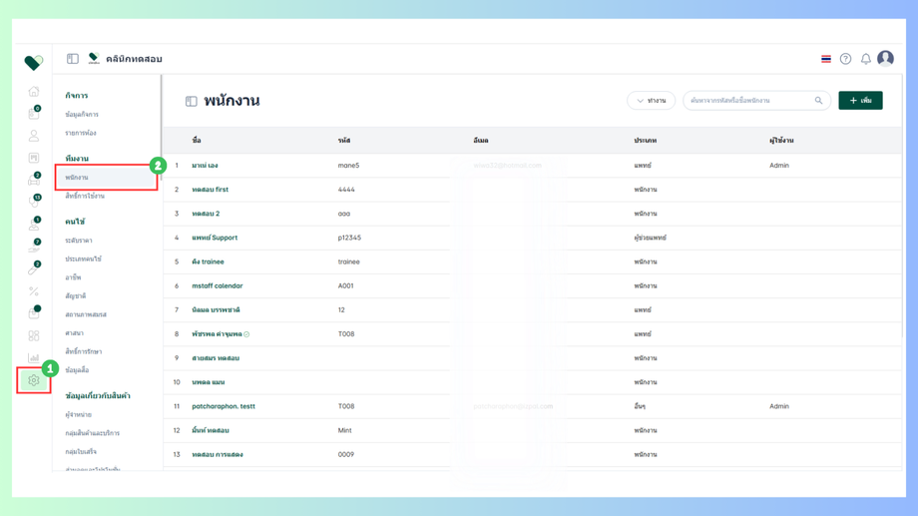Click the ประเภท column header

click(645, 141)
